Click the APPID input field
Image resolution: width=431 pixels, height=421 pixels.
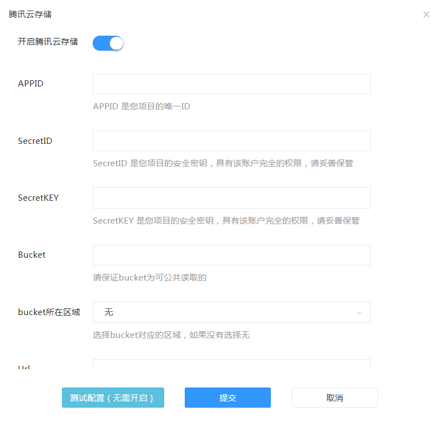tap(232, 84)
